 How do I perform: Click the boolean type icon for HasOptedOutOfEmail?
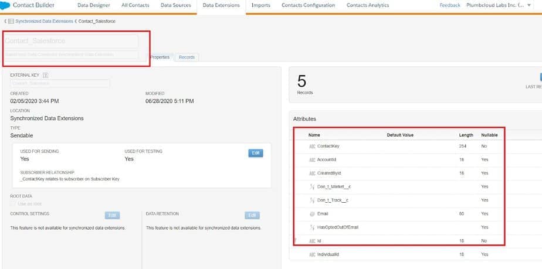pos(312,227)
